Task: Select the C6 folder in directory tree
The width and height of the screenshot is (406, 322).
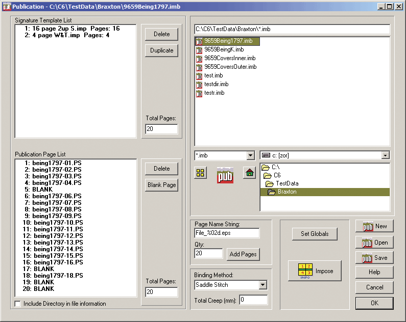Action: [x=277, y=175]
